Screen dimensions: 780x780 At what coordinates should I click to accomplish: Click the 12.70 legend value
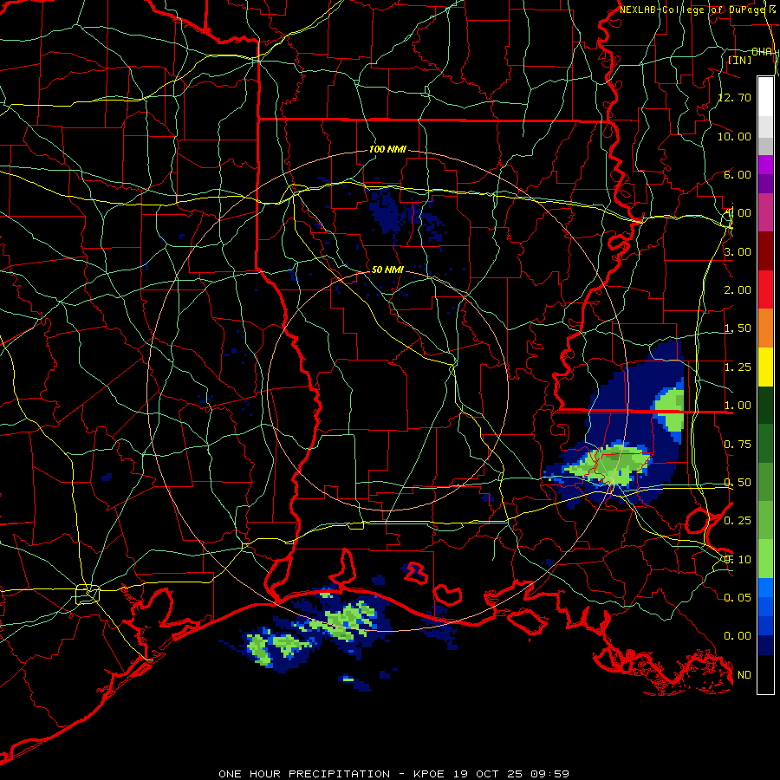coord(734,97)
